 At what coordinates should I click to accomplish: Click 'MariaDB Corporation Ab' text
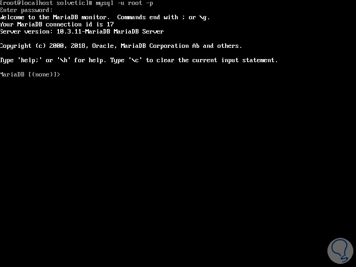(x=160, y=46)
